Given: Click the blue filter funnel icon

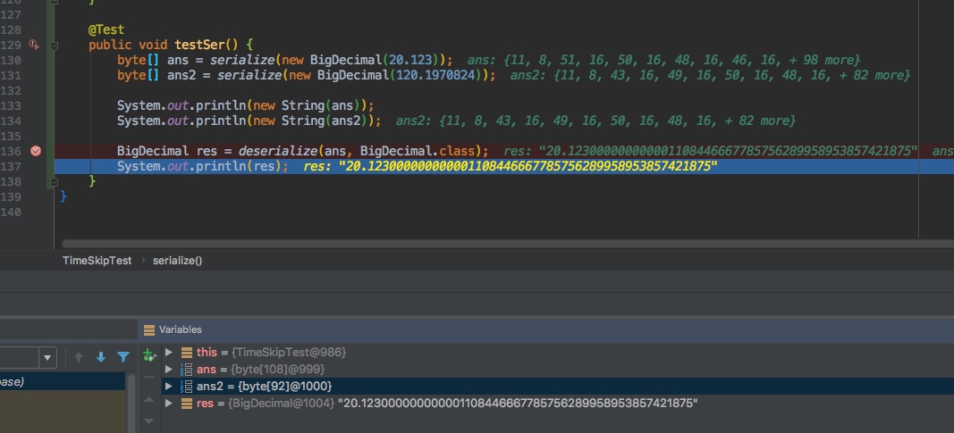Looking at the screenshot, I should click(123, 357).
